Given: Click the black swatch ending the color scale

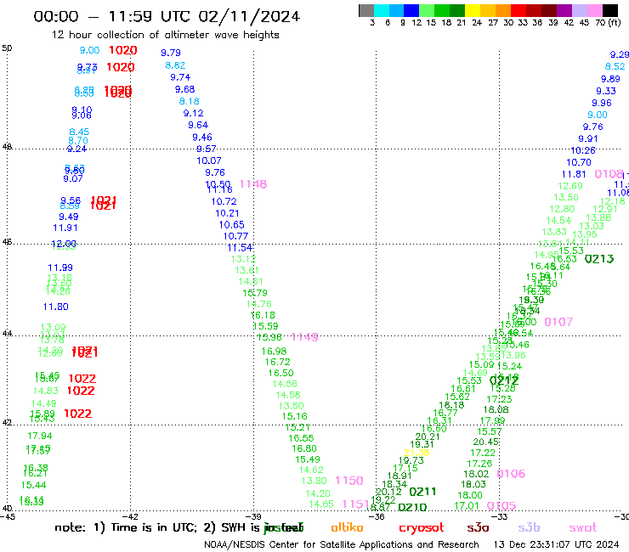Looking at the screenshot, I should [x=609, y=10].
